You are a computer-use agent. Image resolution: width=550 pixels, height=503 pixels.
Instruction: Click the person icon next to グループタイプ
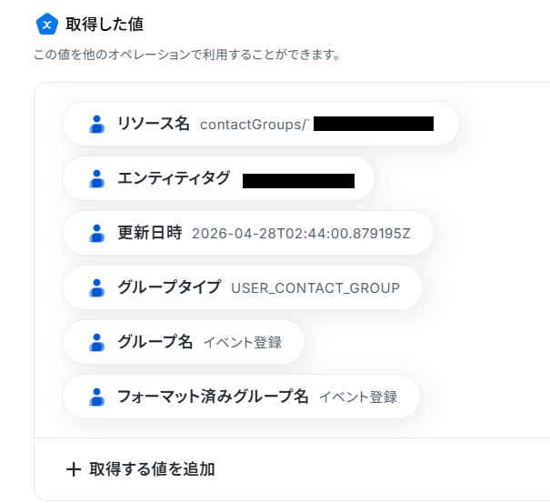pos(96,287)
